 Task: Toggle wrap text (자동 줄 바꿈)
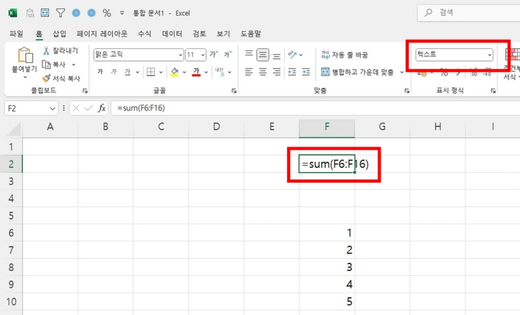[343, 54]
